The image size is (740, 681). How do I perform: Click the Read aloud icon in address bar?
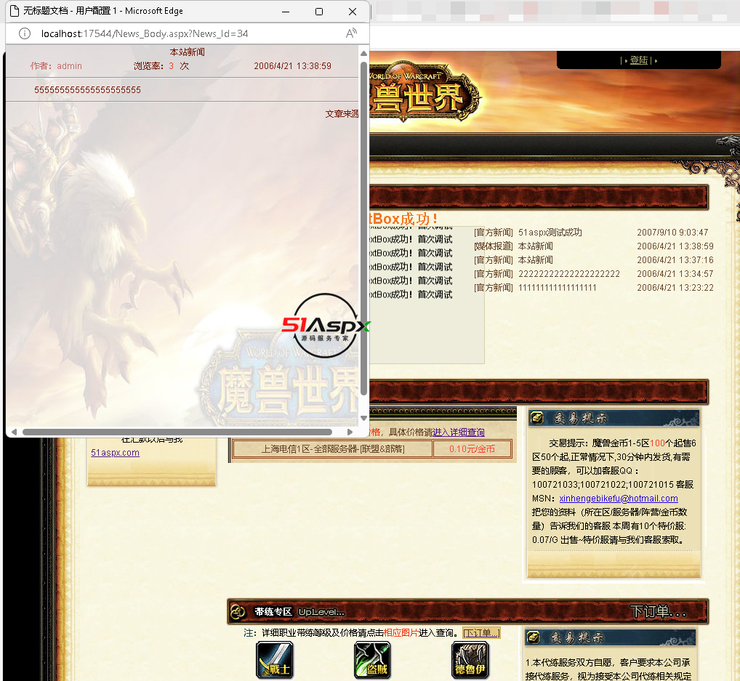pos(351,33)
